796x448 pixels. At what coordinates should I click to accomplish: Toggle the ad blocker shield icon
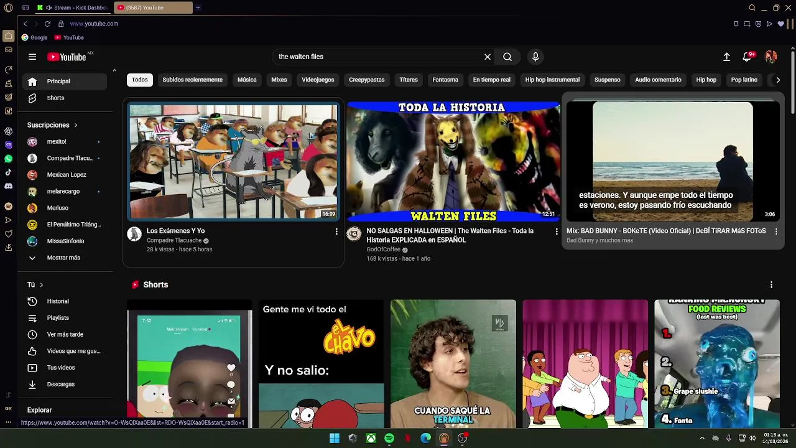pos(758,24)
